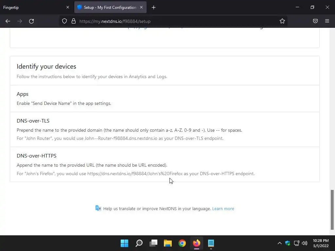Image resolution: width=335 pixels, height=251 pixels.
Task: Open network settings from the tray
Action: 296,243
